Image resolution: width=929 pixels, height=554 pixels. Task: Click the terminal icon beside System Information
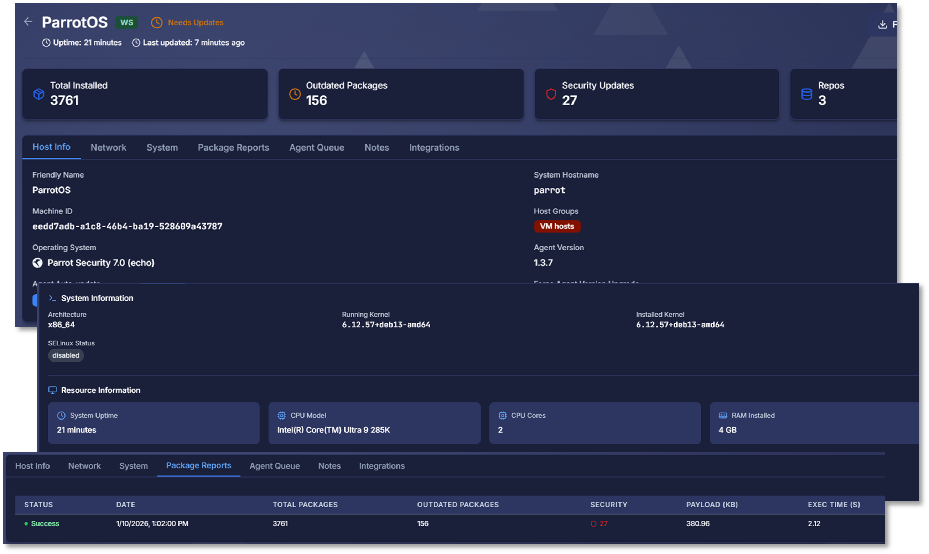click(x=52, y=298)
